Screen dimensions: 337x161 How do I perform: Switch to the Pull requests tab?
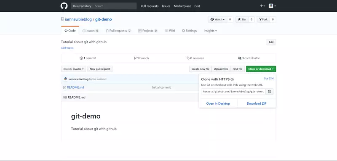[x=118, y=31]
